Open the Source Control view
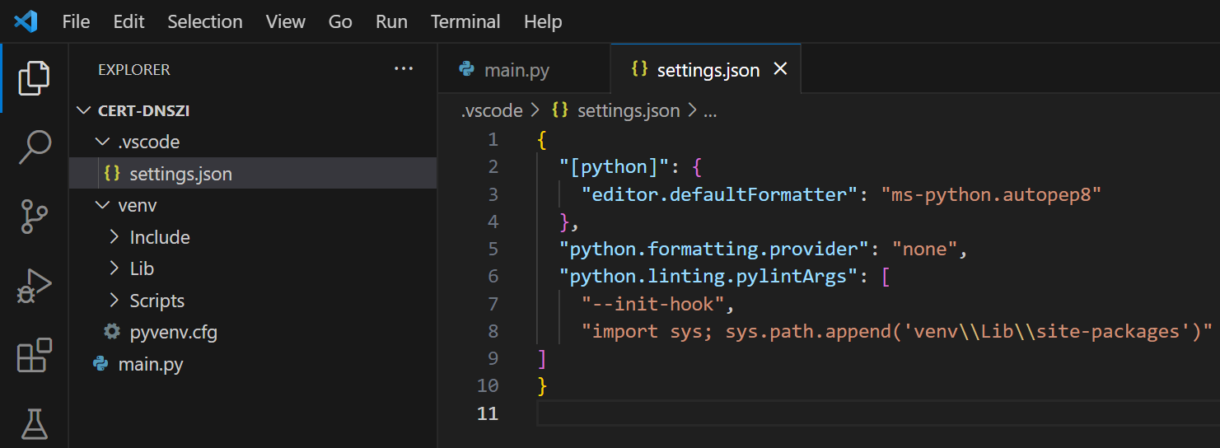The width and height of the screenshot is (1220, 448). click(35, 217)
